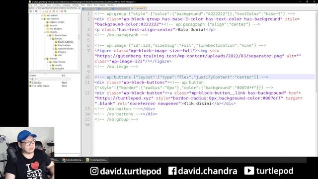Open the Edit menu
318x179 pixels.
pyautogui.click(x=36, y=5)
